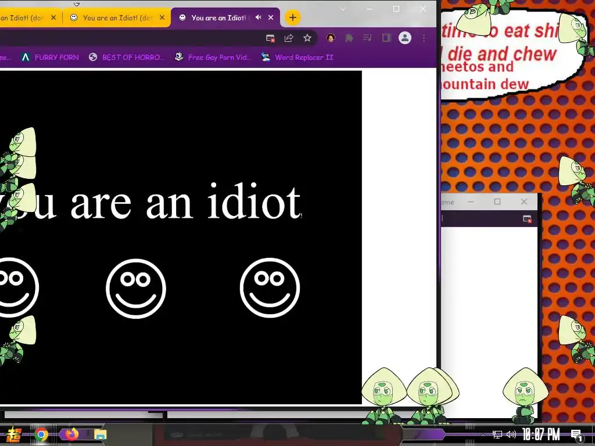Maximize the small background browser window
The width and height of the screenshot is (595, 446).
(497, 202)
